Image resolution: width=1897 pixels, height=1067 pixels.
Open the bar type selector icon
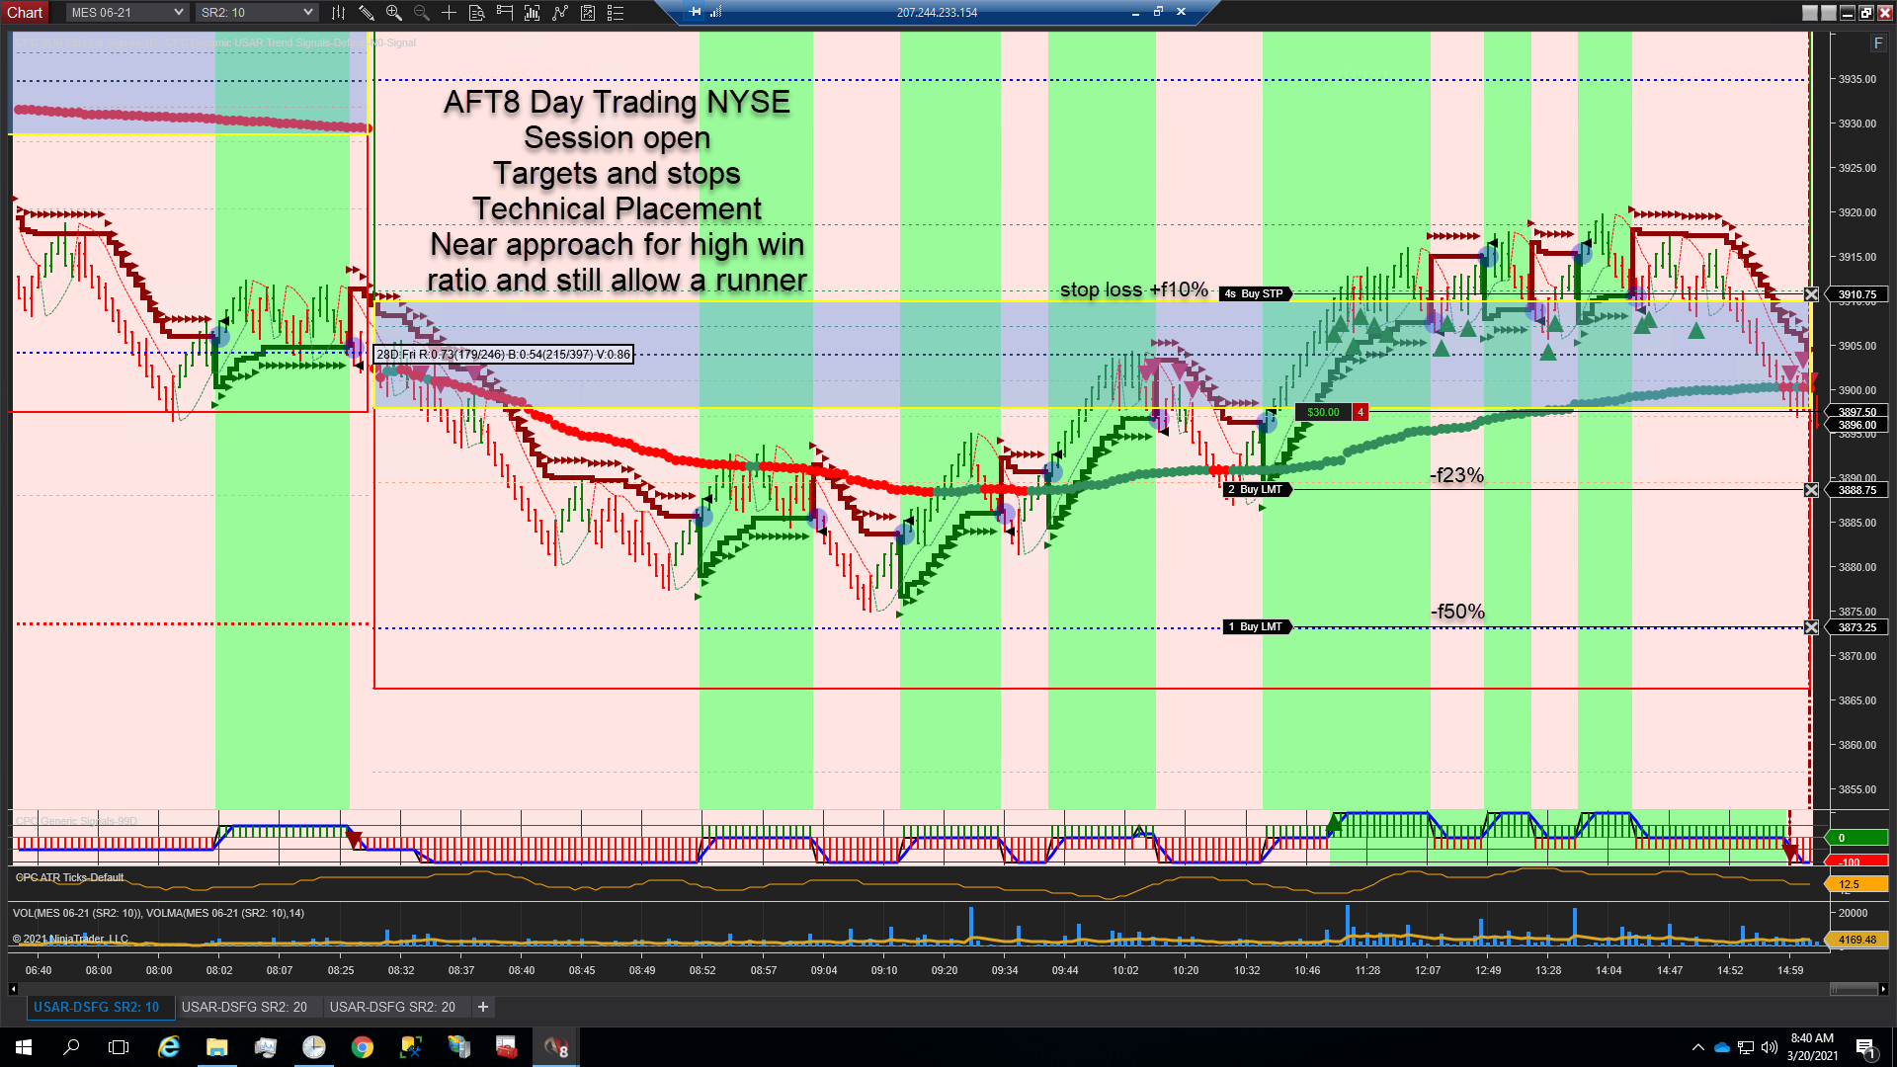pos(339,13)
